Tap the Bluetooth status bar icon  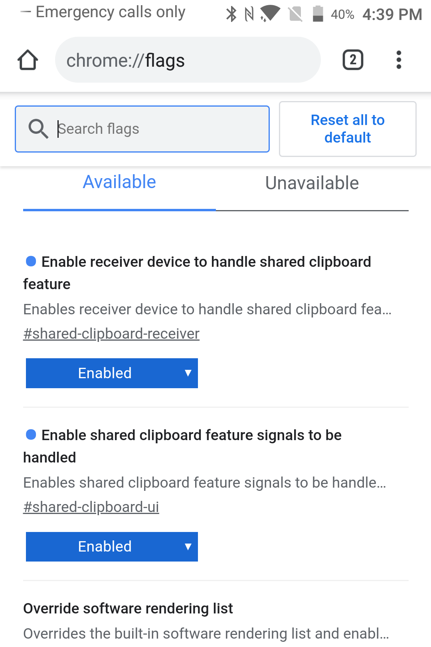point(231,14)
